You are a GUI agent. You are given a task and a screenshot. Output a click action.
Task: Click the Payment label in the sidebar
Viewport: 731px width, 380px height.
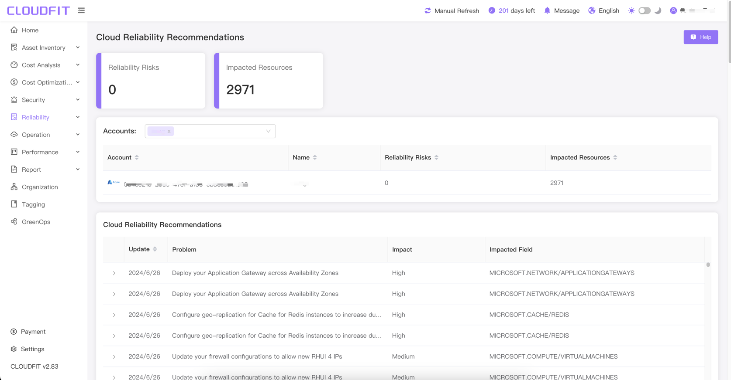point(33,332)
